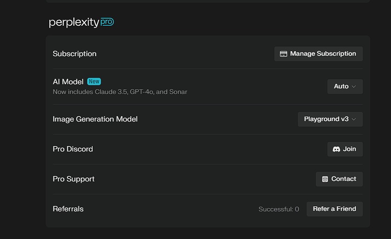
Task: Join the Pro Discord
Action: point(345,149)
